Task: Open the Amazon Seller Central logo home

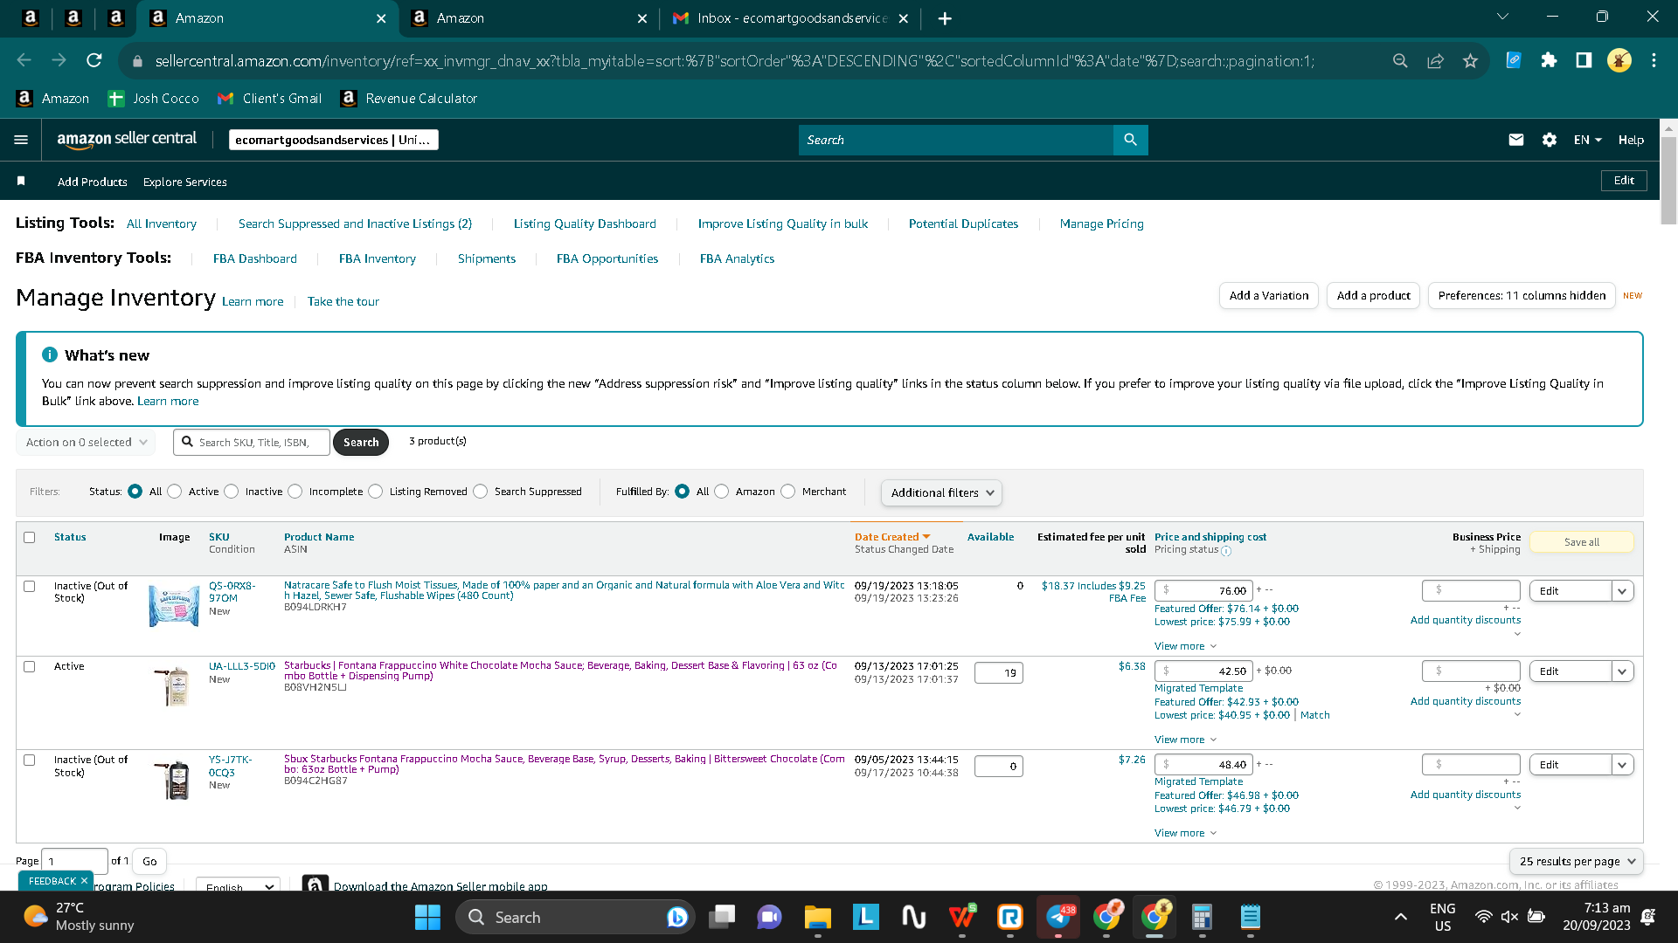Action: point(127,139)
